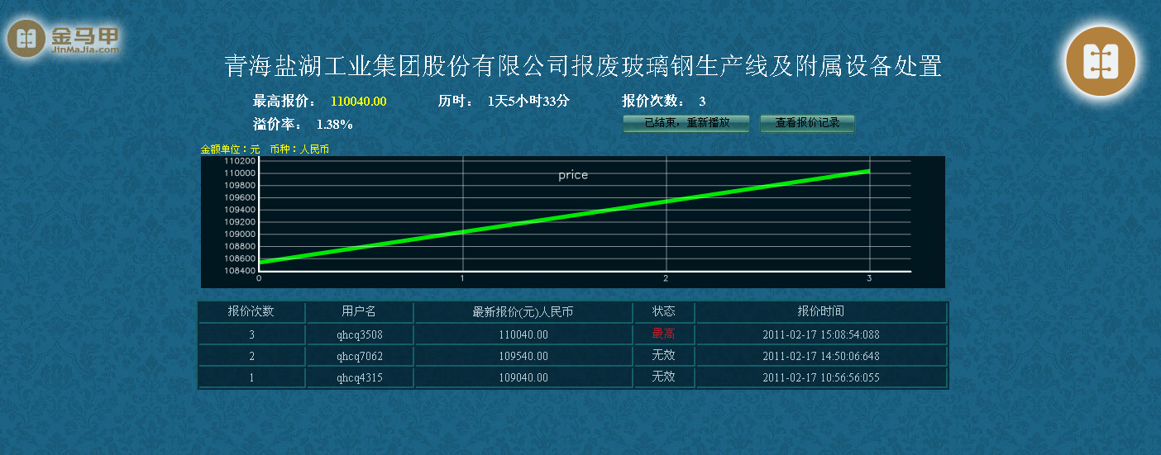
Task: Click the 历时 label
Action: pos(456,102)
